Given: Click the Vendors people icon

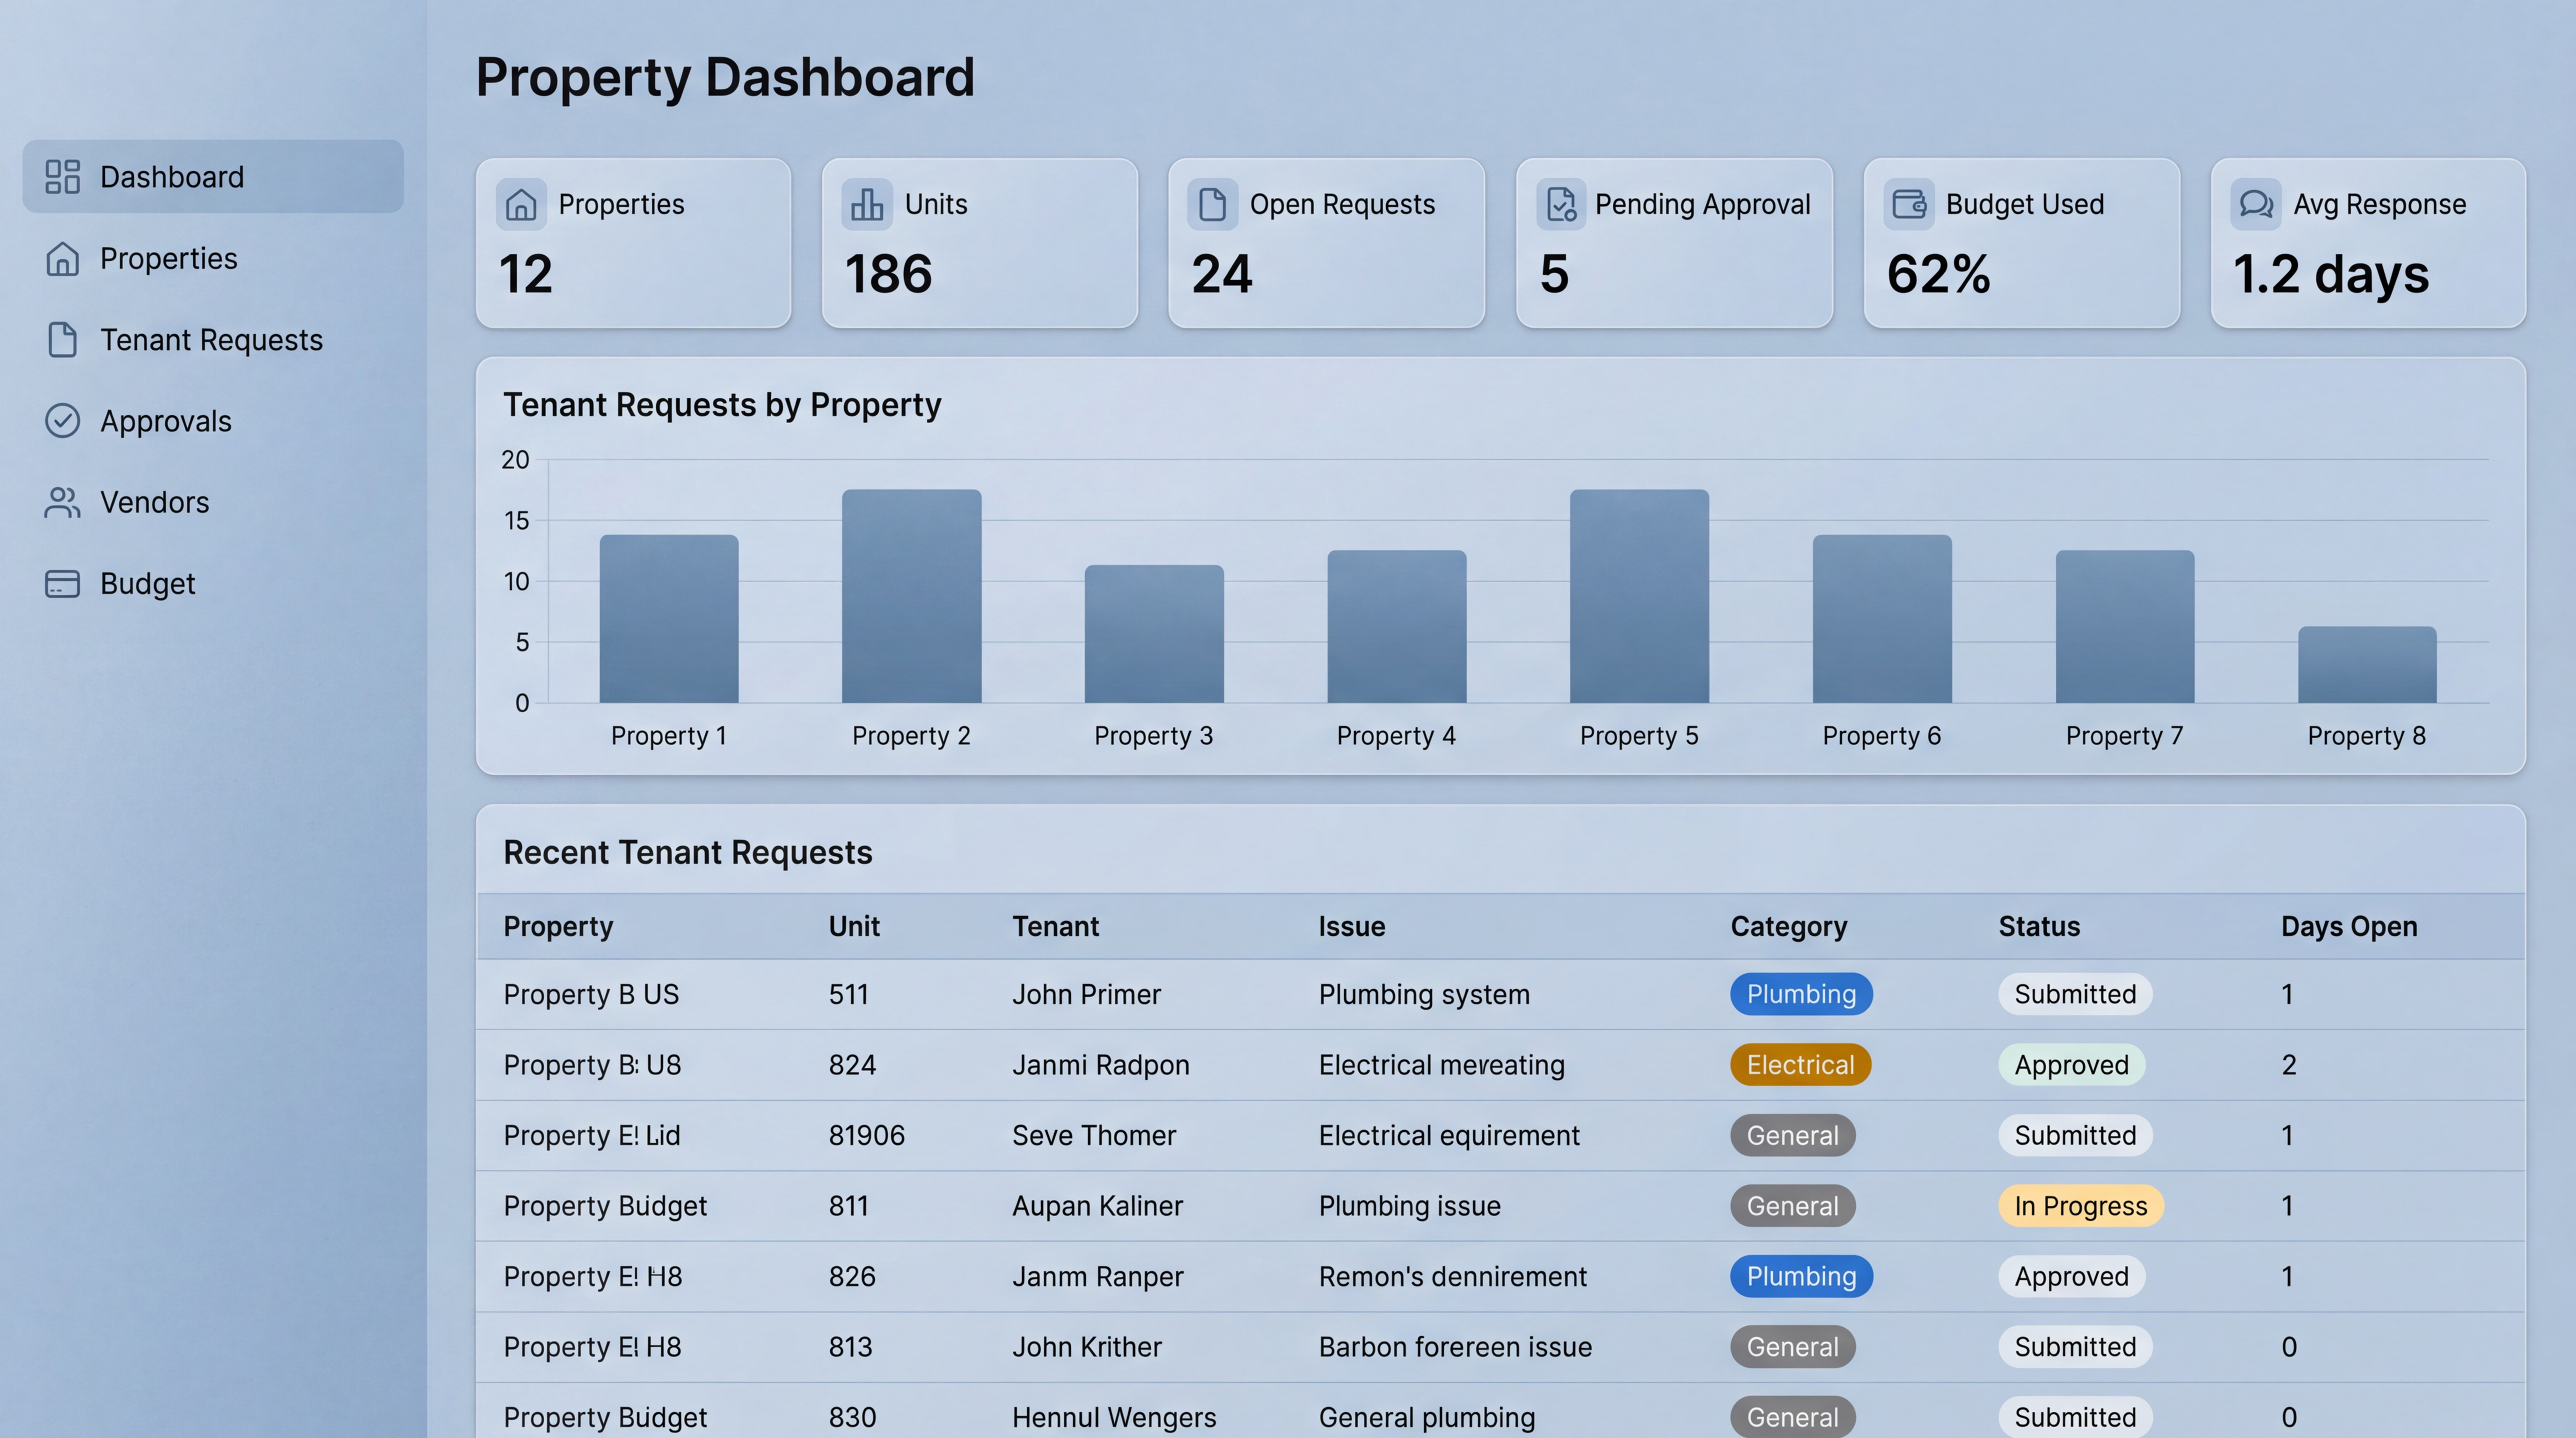Looking at the screenshot, I should tap(62, 502).
